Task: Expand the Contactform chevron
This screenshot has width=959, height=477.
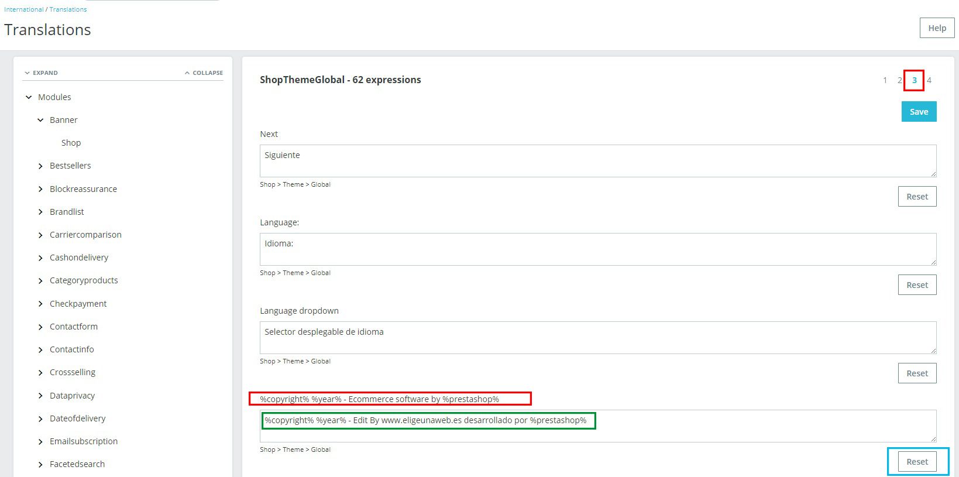Action: pos(40,327)
